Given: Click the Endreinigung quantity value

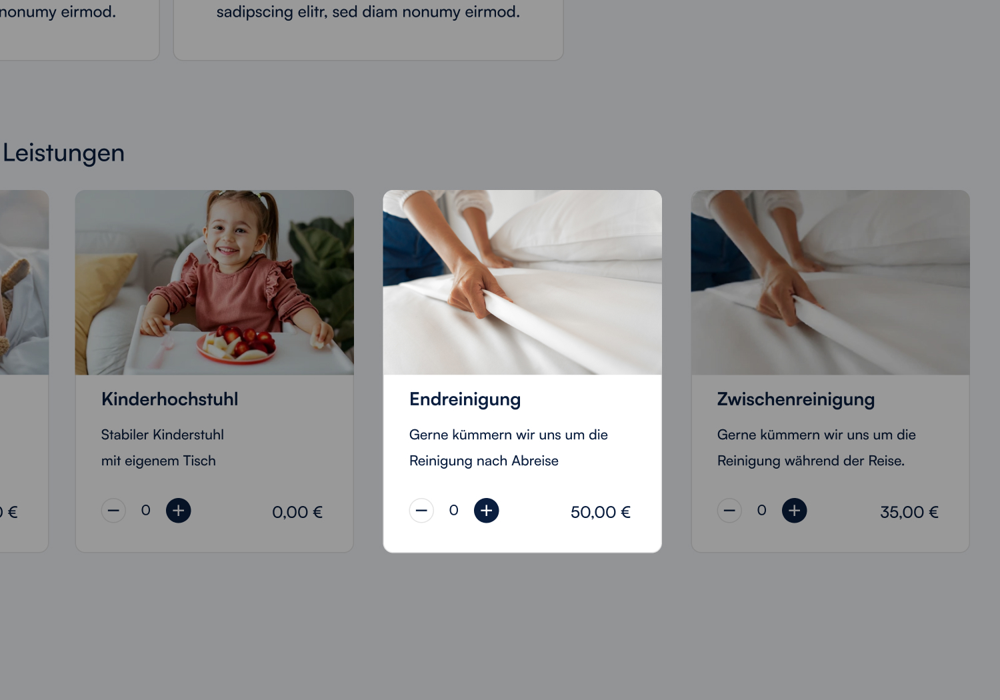Looking at the screenshot, I should [453, 511].
